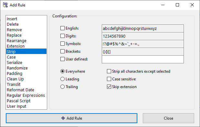
Task: Enable the User defined checkbox
Action: click(x=62, y=59)
